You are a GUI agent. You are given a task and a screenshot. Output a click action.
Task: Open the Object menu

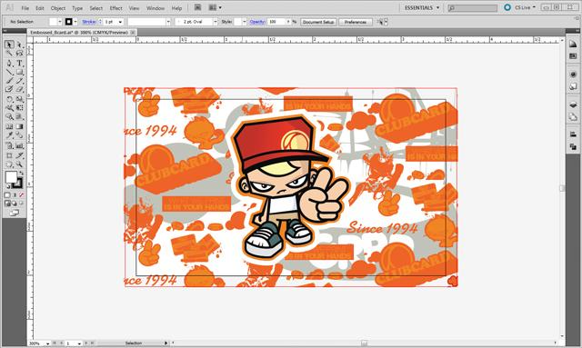click(58, 8)
